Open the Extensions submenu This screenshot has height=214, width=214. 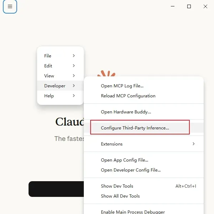pyautogui.click(x=144, y=144)
